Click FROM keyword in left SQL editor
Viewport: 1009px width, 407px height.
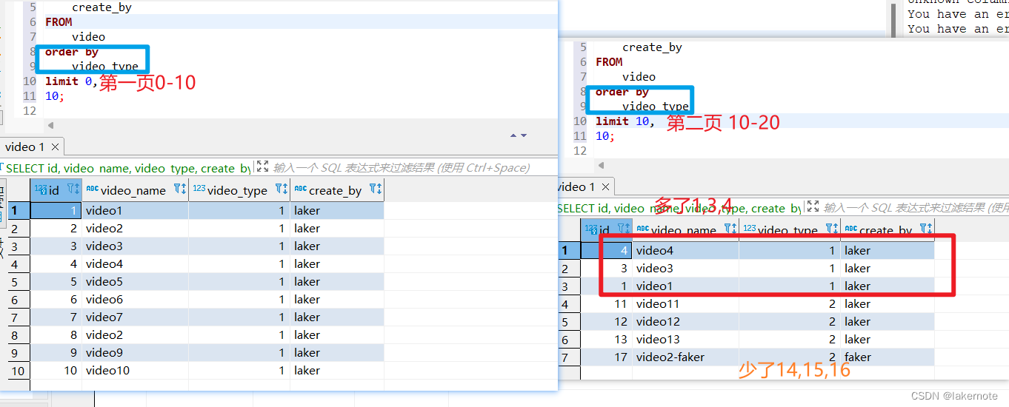click(x=59, y=22)
